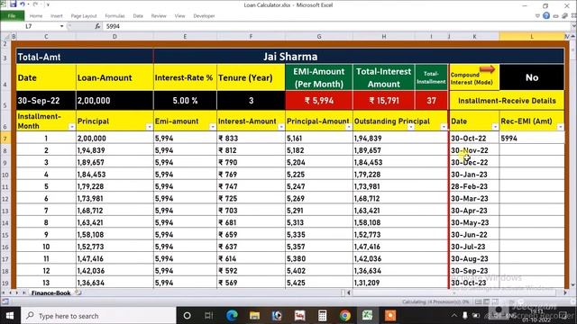Open the Rec-EMI (Amt) filter dropdown

click(560, 127)
